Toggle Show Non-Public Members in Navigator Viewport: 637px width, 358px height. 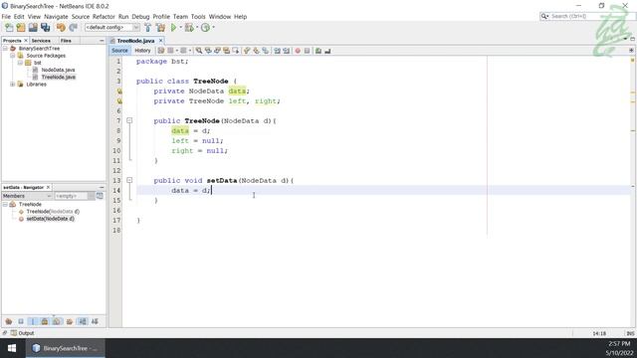coord(45,321)
